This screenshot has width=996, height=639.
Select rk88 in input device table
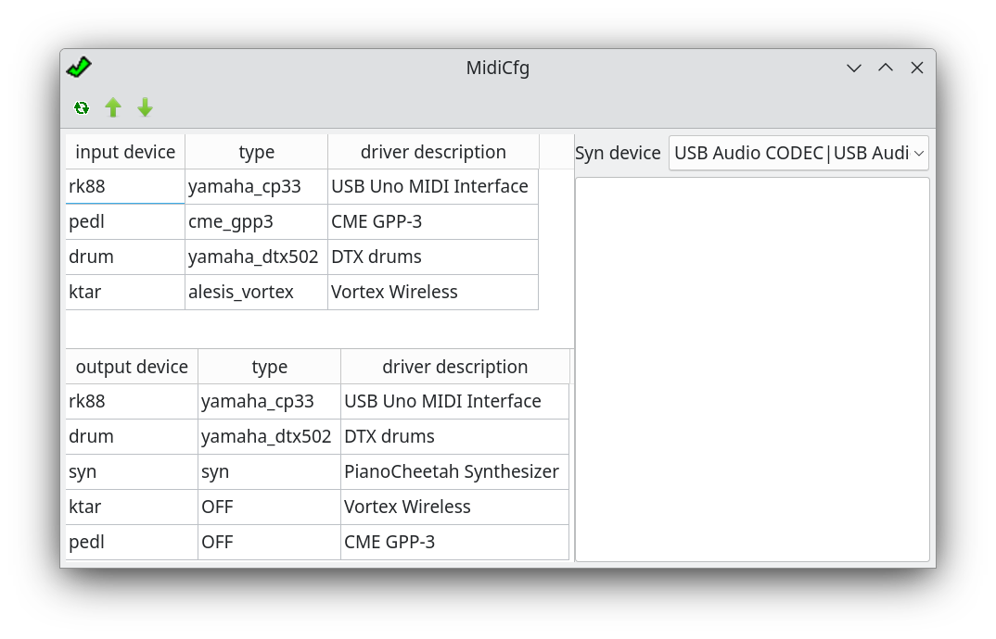coord(124,186)
